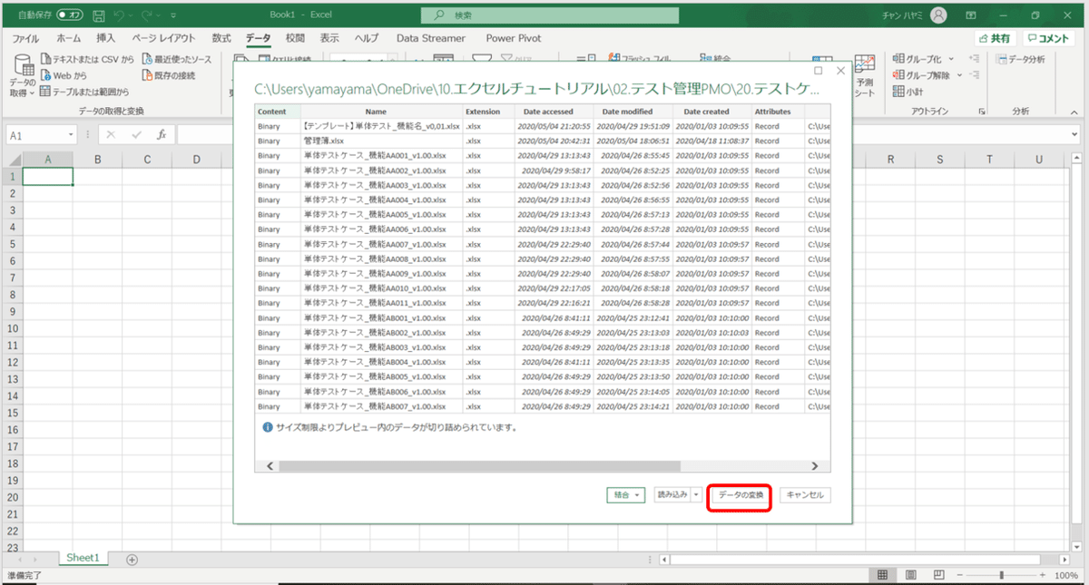Select row header 3
Image resolution: width=1089 pixels, height=585 pixels.
[11, 210]
